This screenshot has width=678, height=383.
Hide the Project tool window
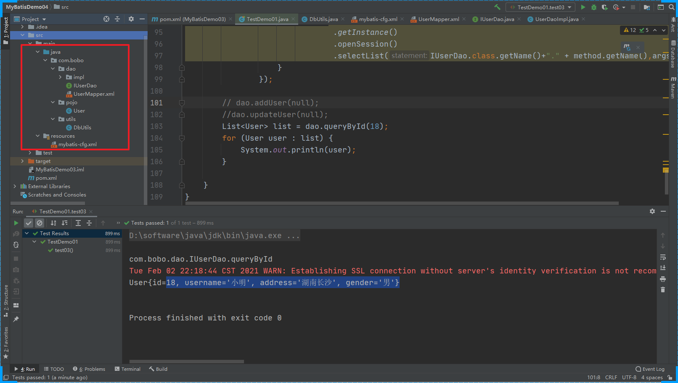[x=142, y=19]
